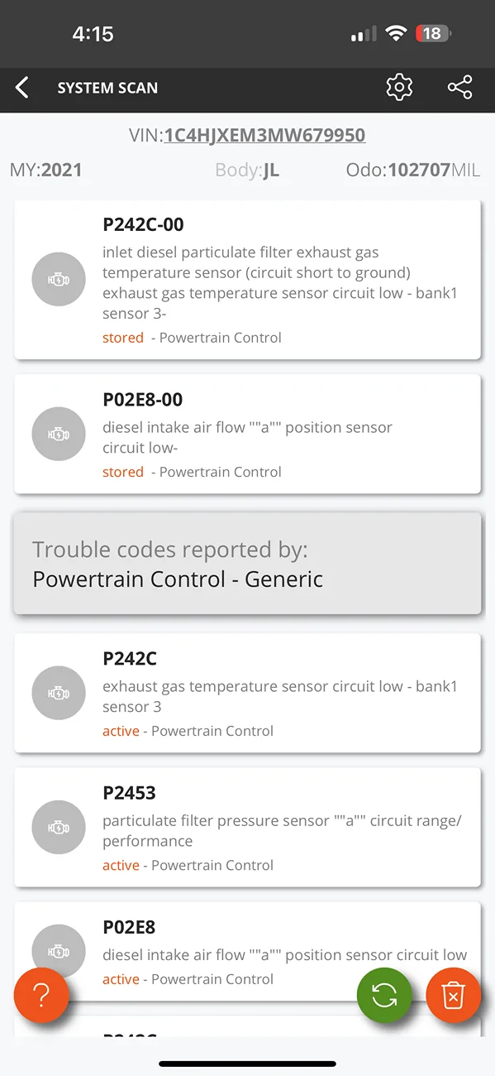Go back using the back arrow
Viewport: 495px width, 1076px height.
pos(22,88)
